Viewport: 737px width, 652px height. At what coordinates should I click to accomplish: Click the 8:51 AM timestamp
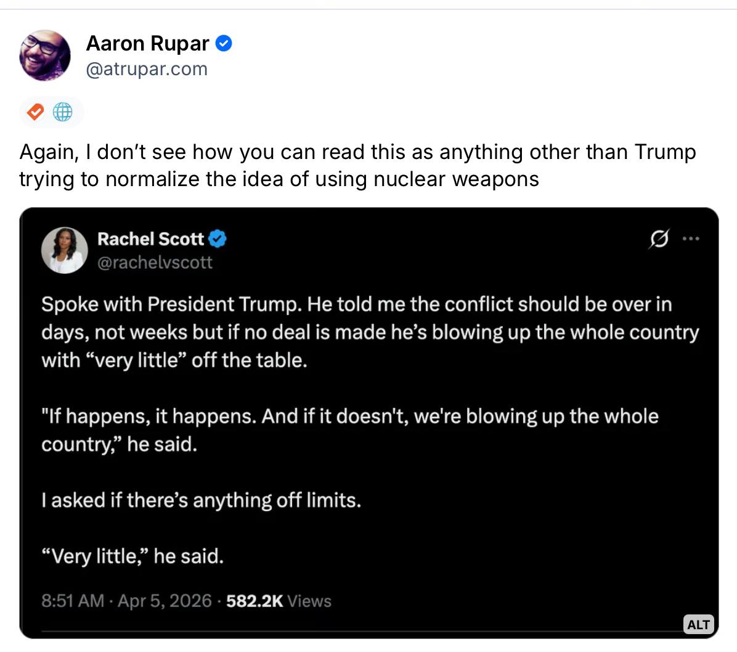pos(72,601)
